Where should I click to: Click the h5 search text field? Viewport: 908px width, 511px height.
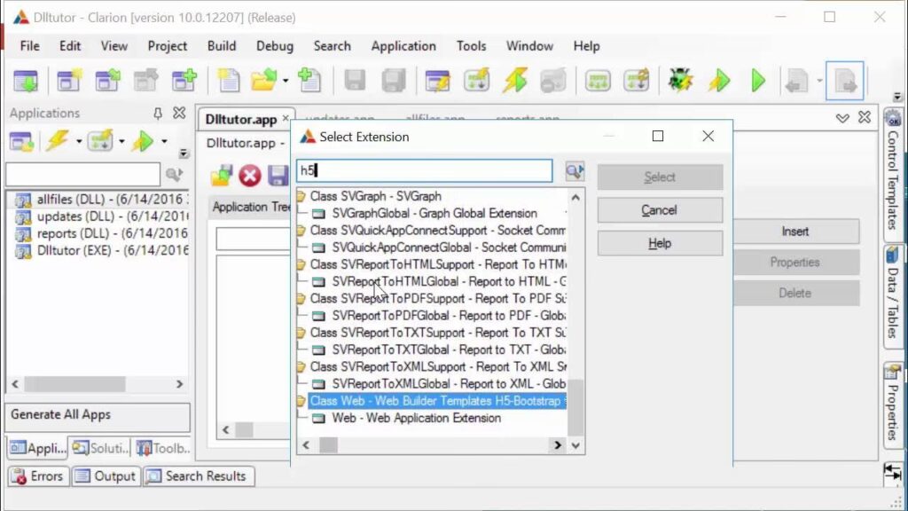424,170
